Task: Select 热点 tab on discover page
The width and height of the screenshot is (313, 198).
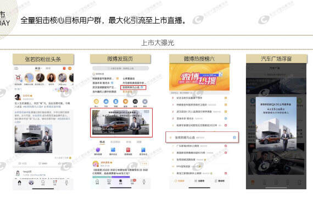Action: (x=102, y=142)
